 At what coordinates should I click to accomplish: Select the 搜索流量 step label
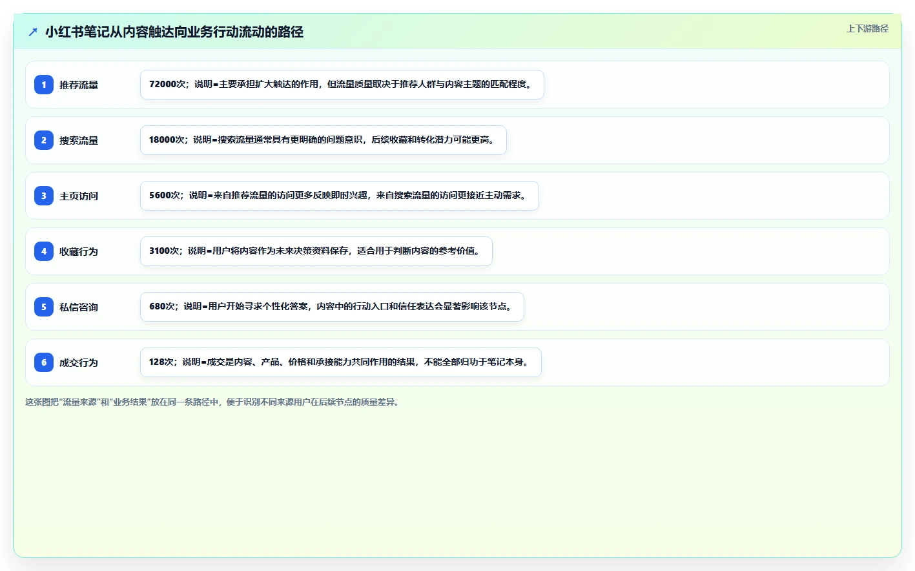coord(79,140)
